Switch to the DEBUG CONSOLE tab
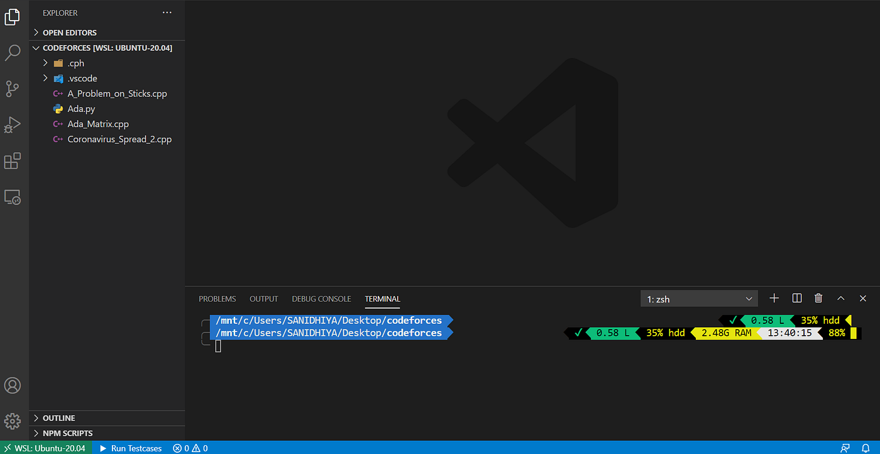Image resolution: width=880 pixels, height=454 pixels. 321,299
